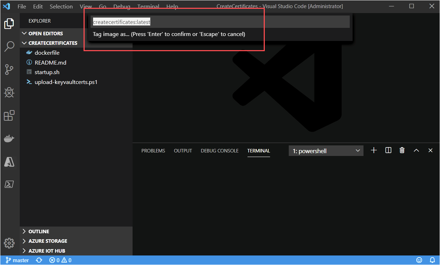This screenshot has width=440, height=265.
Task: Open the Debug view
Action: (9, 92)
